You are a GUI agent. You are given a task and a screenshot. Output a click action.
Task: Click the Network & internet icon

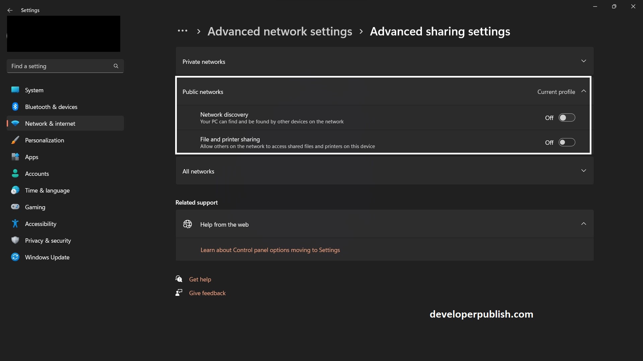[x=15, y=123]
